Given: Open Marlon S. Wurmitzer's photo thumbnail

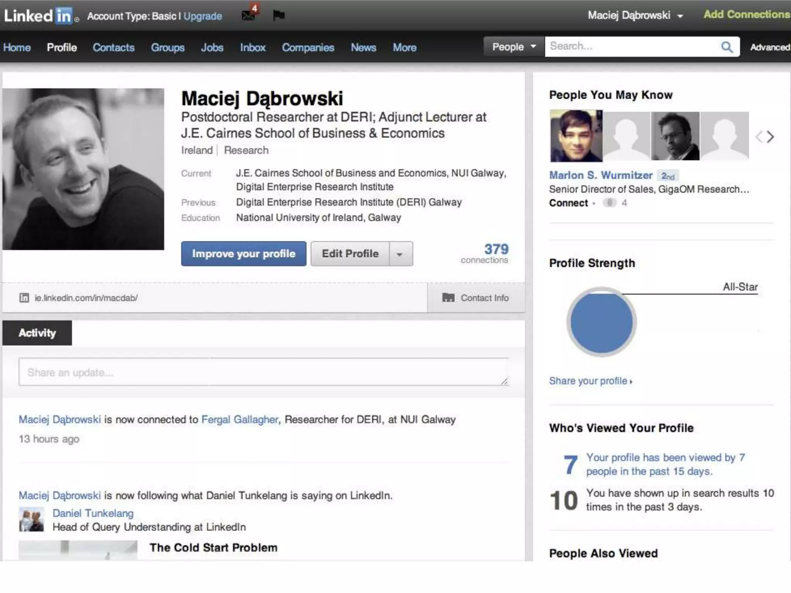Looking at the screenshot, I should click(x=575, y=136).
